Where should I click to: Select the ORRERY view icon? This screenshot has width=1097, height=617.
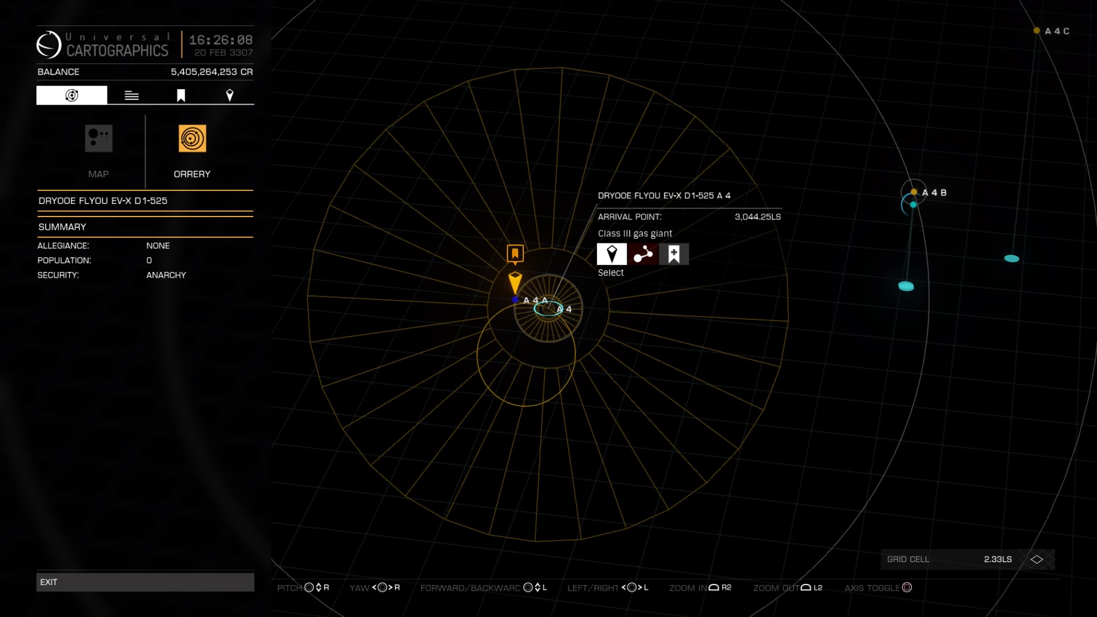(x=192, y=138)
